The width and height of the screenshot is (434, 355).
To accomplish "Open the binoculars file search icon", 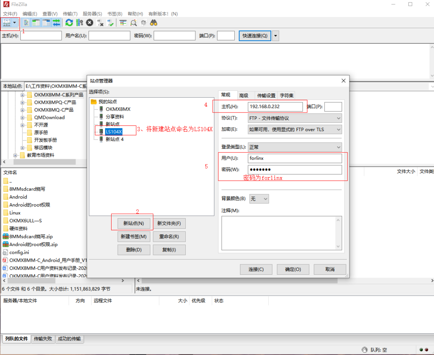I will tap(154, 23).
